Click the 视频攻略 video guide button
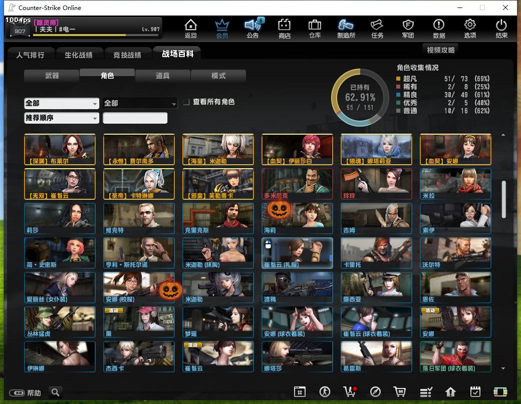521x404 pixels. [x=440, y=50]
